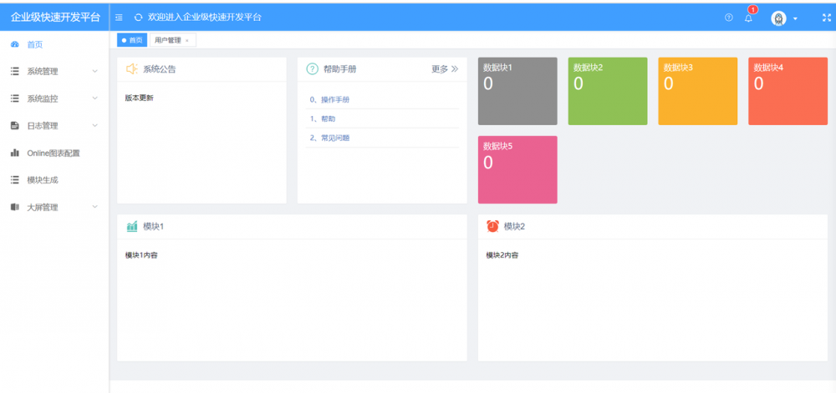
Task: Click the 帮助手册 question circle icon
Action: (313, 68)
